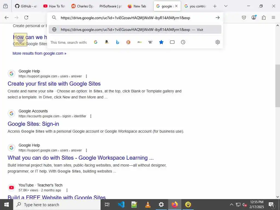Viewport: 280px width, 210px height.
Task: Search this time with DuckDuckGo
Action: click(x=129, y=42)
